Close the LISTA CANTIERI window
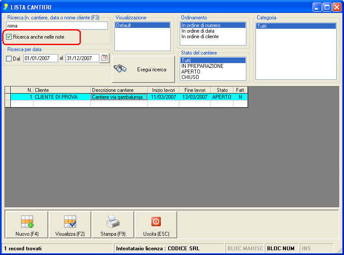The width and height of the screenshot is (344, 255). coord(337,7)
